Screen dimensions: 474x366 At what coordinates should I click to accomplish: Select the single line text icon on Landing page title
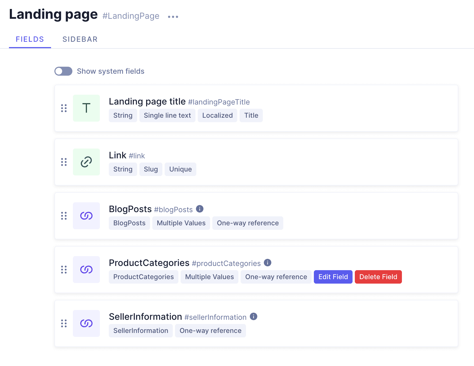(86, 108)
